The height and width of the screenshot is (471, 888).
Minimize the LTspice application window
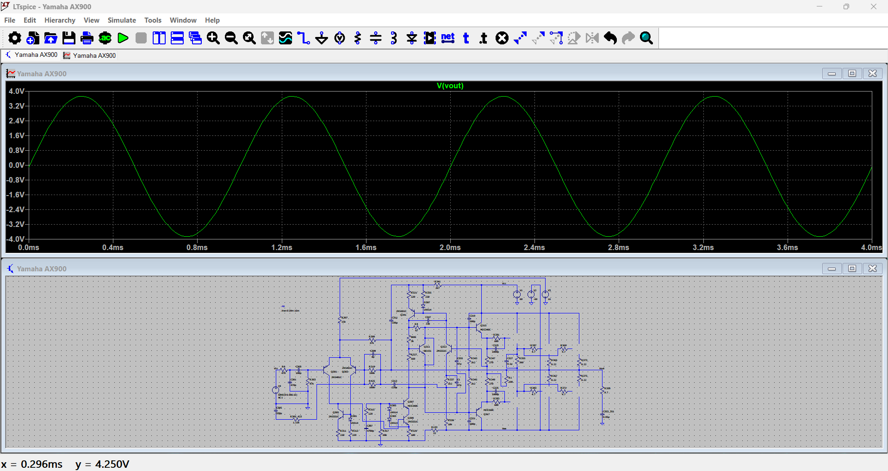click(x=820, y=6)
